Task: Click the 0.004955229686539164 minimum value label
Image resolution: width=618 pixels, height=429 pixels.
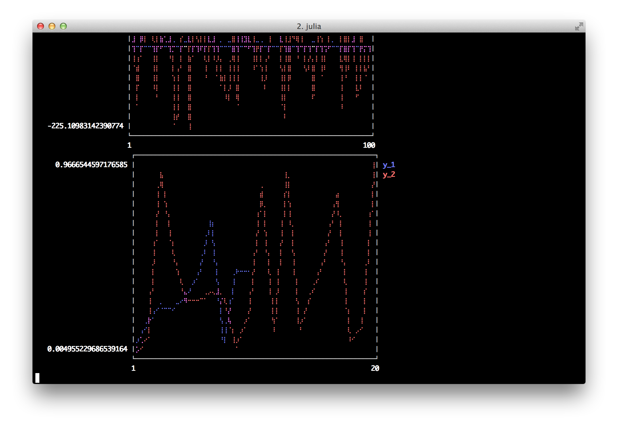Action: tap(87, 349)
